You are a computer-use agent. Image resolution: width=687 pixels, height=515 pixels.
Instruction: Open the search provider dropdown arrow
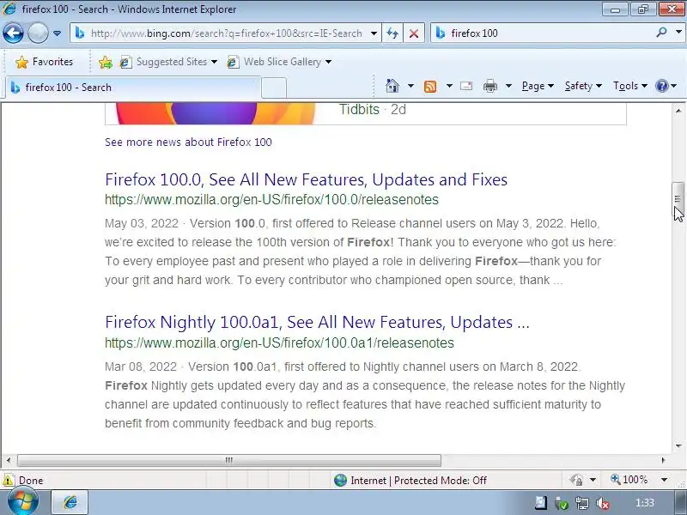[x=678, y=33]
